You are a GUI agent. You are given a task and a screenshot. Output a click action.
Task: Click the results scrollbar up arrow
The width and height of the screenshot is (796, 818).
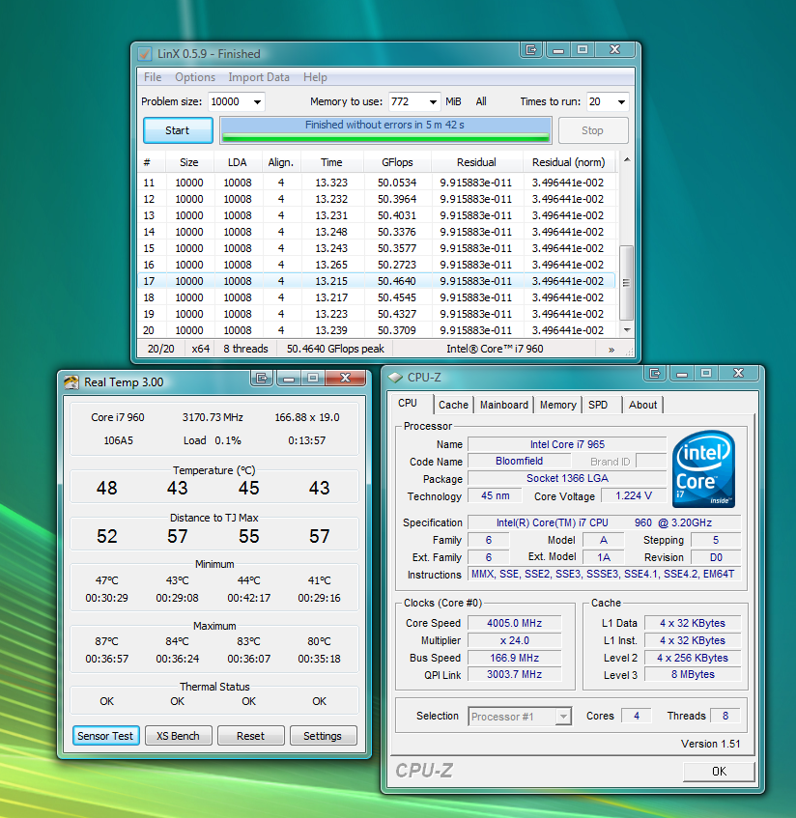[627, 159]
